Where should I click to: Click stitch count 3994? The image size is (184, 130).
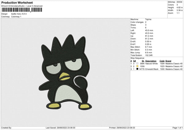[x=142, y=63]
